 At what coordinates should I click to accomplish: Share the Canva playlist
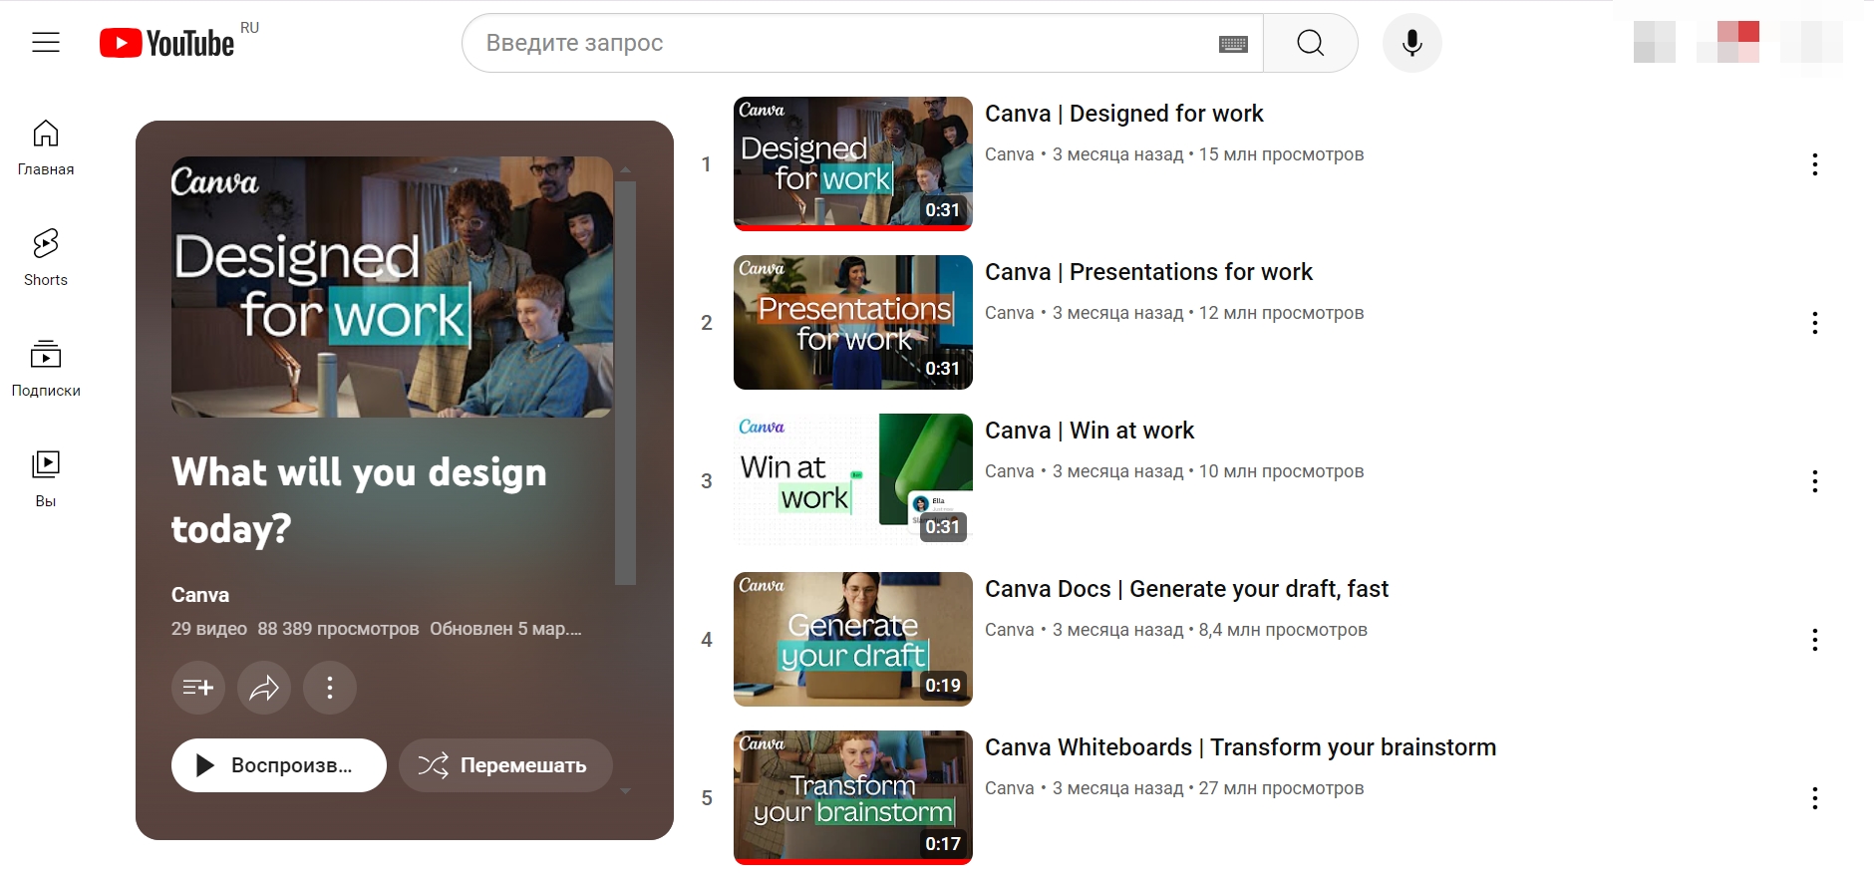(x=264, y=688)
